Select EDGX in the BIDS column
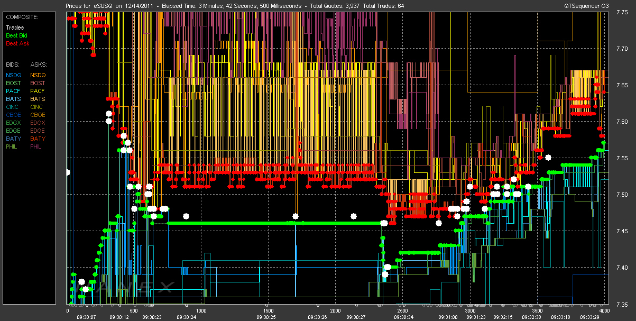This screenshot has width=636, height=321. pos(13,123)
